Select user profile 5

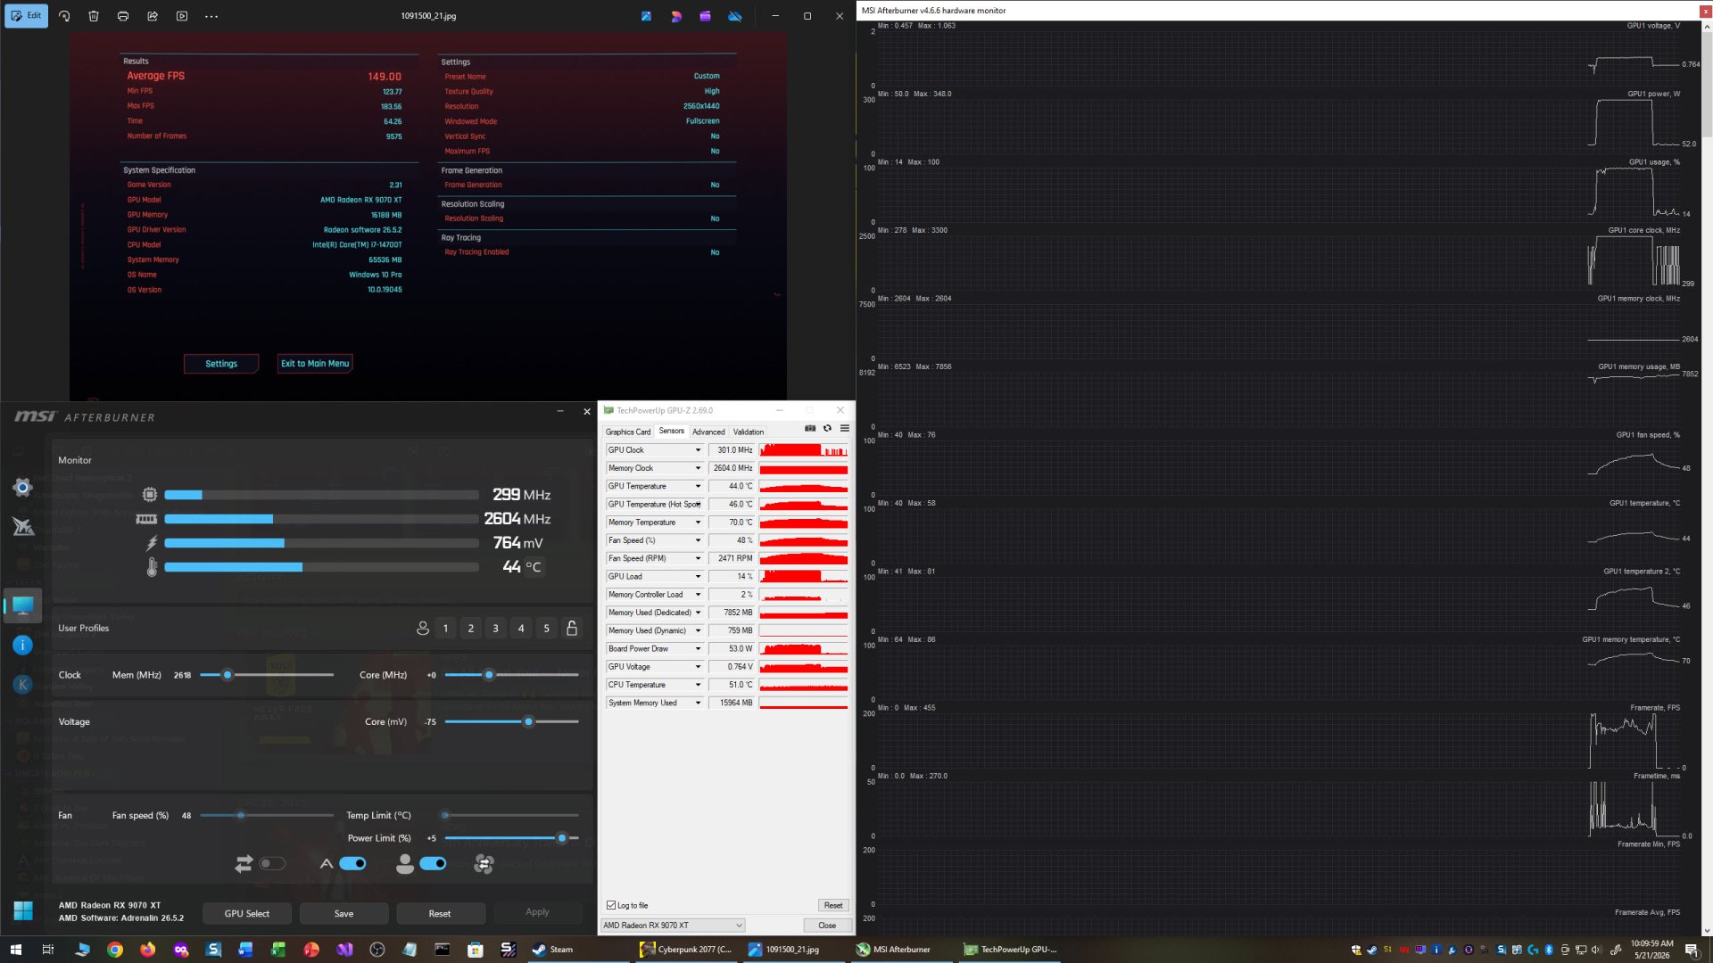click(x=547, y=628)
